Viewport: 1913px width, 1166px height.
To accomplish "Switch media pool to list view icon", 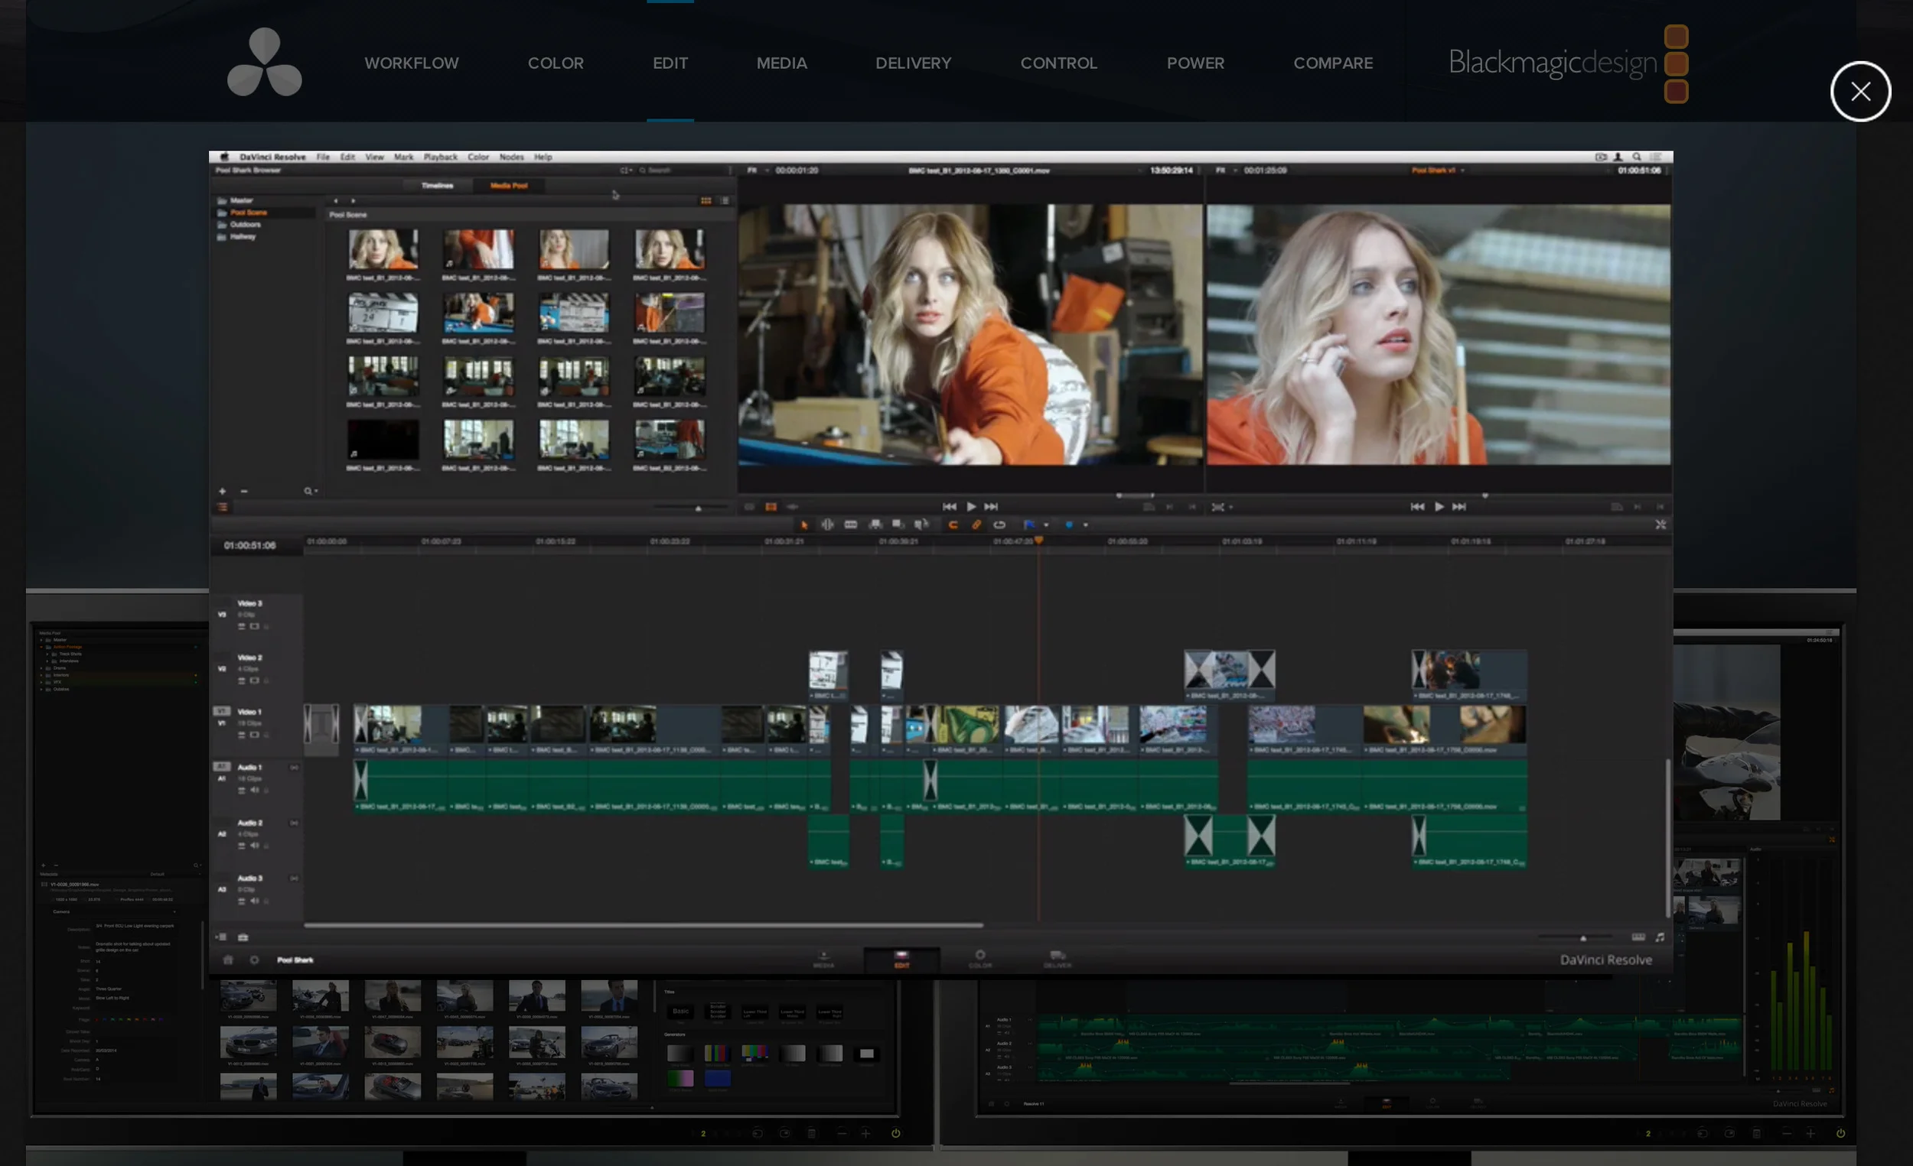I will (725, 201).
